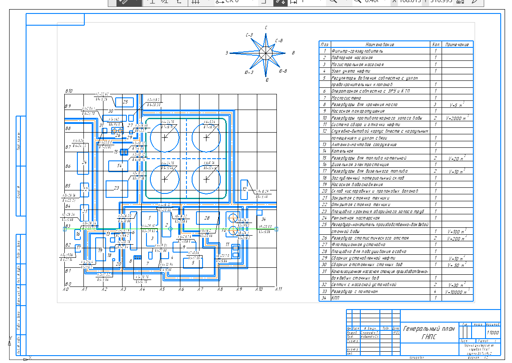
Task: Click the grid display icon in the toolbar
Action: [196, 2]
